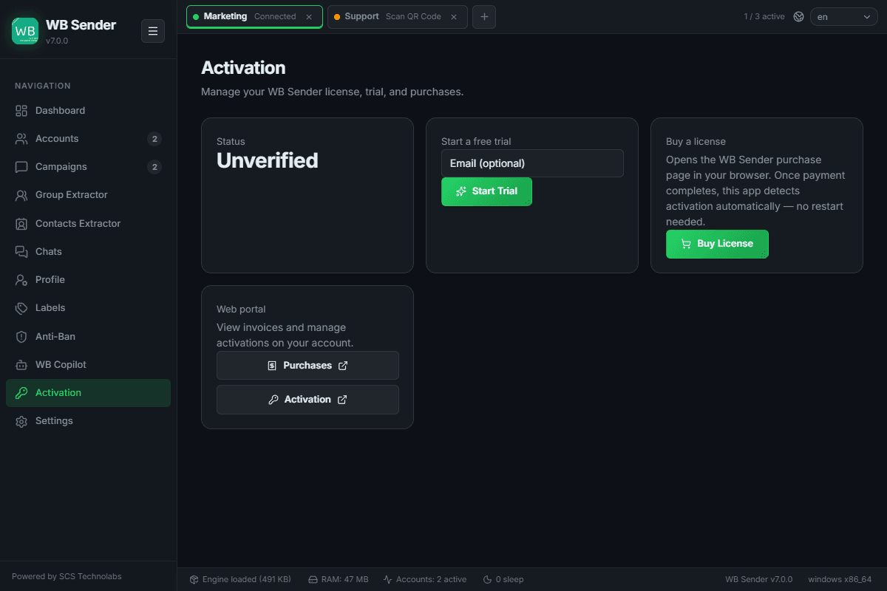Click the RAM: 47 MB status entry
The height and width of the screenshot is (591, 887).
tap(338, 579)
